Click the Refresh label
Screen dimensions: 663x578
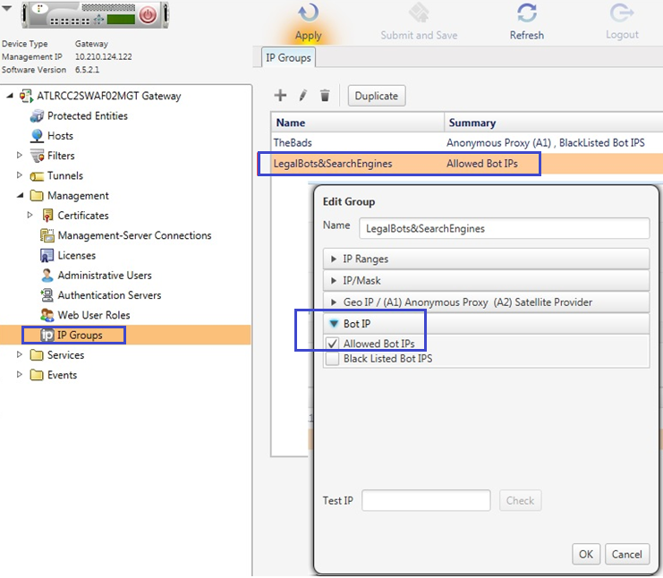pyautogui.click(x=527, y=35)
